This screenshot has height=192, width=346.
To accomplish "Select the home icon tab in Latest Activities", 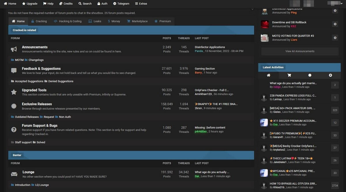I will tap(268, 75).
